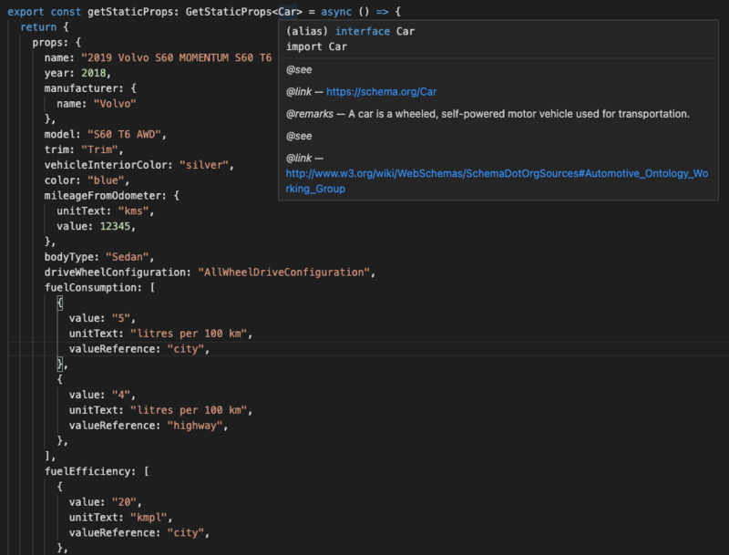Click the "kmpl" unitText value
The image size is (729, 555).
click(149, 518)
